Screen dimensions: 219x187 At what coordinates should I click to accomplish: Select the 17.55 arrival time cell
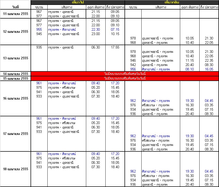coord(115,47)
